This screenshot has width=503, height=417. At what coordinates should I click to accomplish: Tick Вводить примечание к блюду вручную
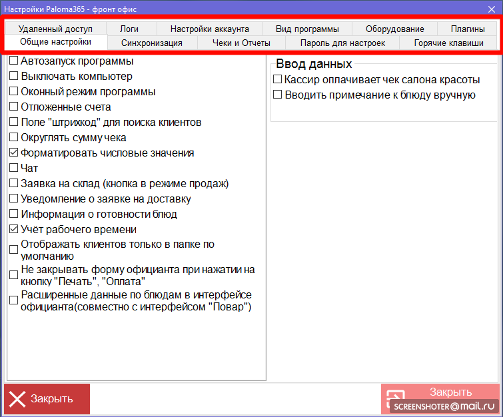[x=278, y=95]
